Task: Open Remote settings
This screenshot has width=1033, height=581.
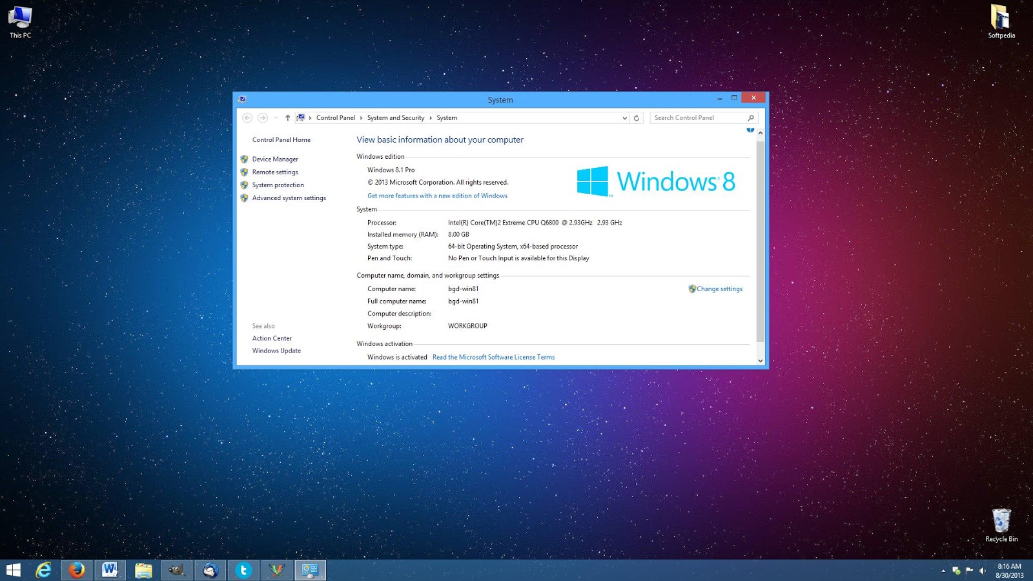Action: (275, 172)
